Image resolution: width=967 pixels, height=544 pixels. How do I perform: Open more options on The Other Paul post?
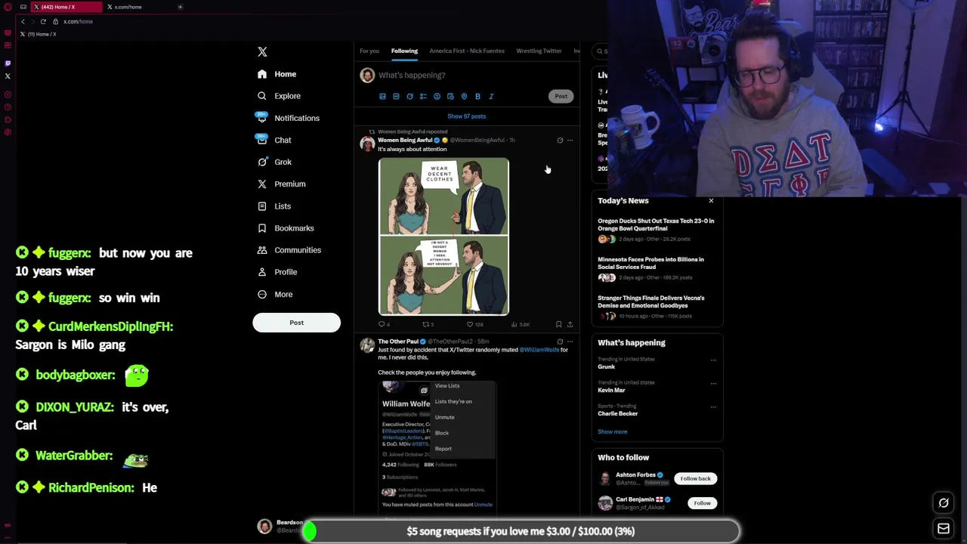[570, 342]
